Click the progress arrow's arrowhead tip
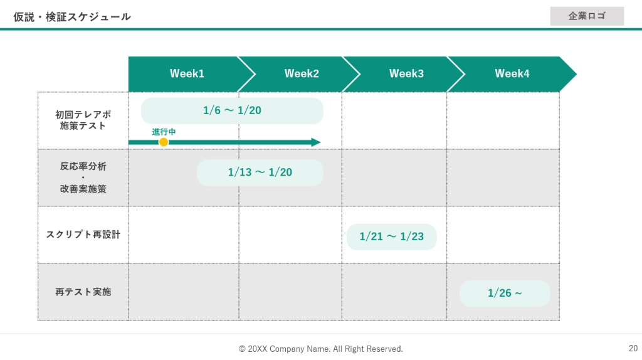642x360 pixels. pyautogui.click(x=317, y=142)
